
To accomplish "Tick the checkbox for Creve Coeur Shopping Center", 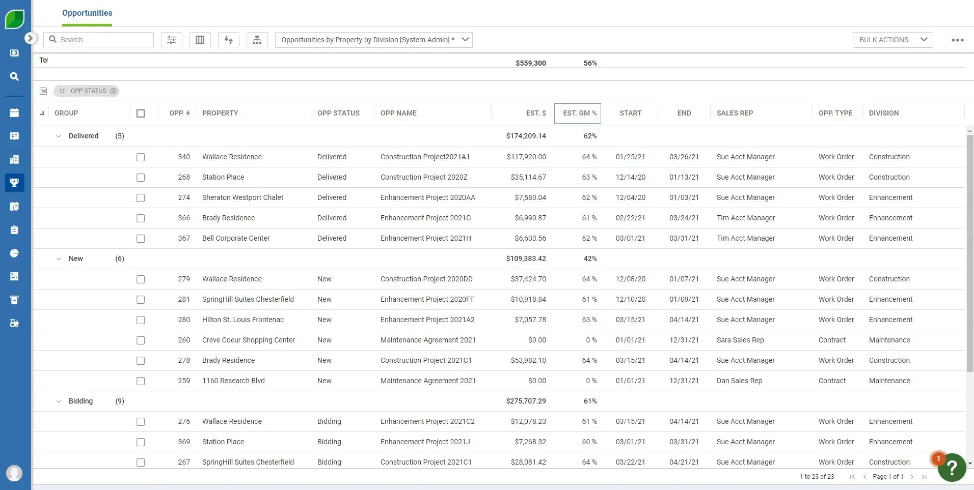I will pos(140,340).
